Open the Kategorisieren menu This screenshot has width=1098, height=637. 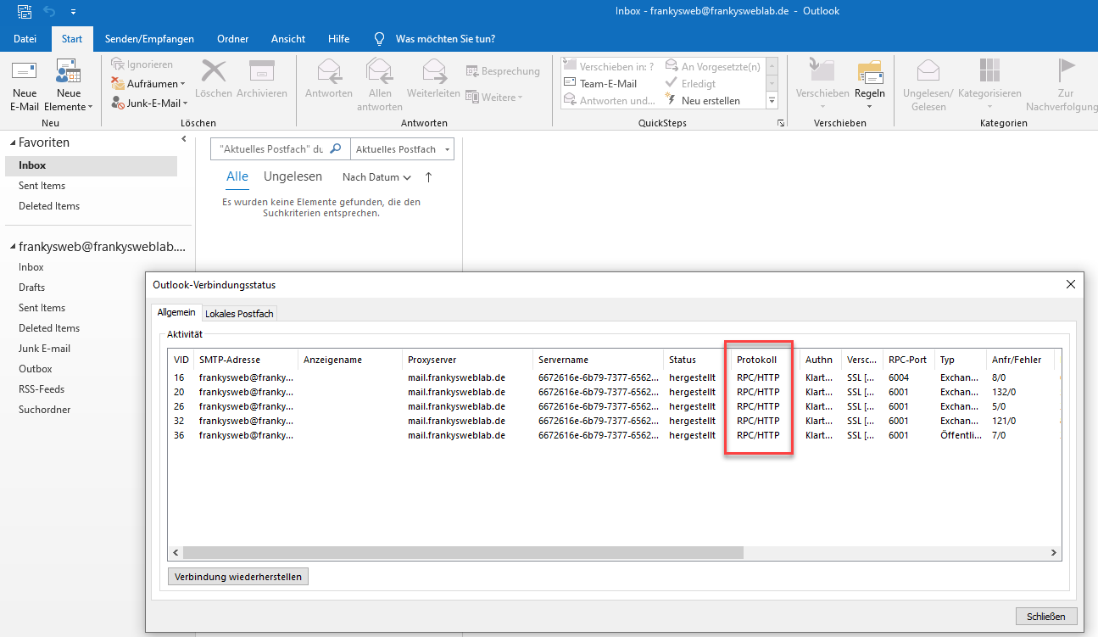click(x=989, y=85)
